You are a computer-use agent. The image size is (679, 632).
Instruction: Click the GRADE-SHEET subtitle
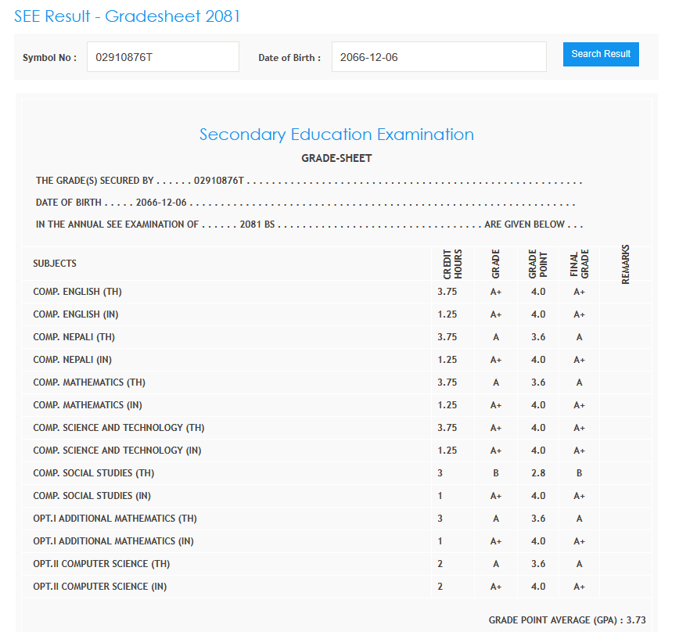click(x=336, y=158)
